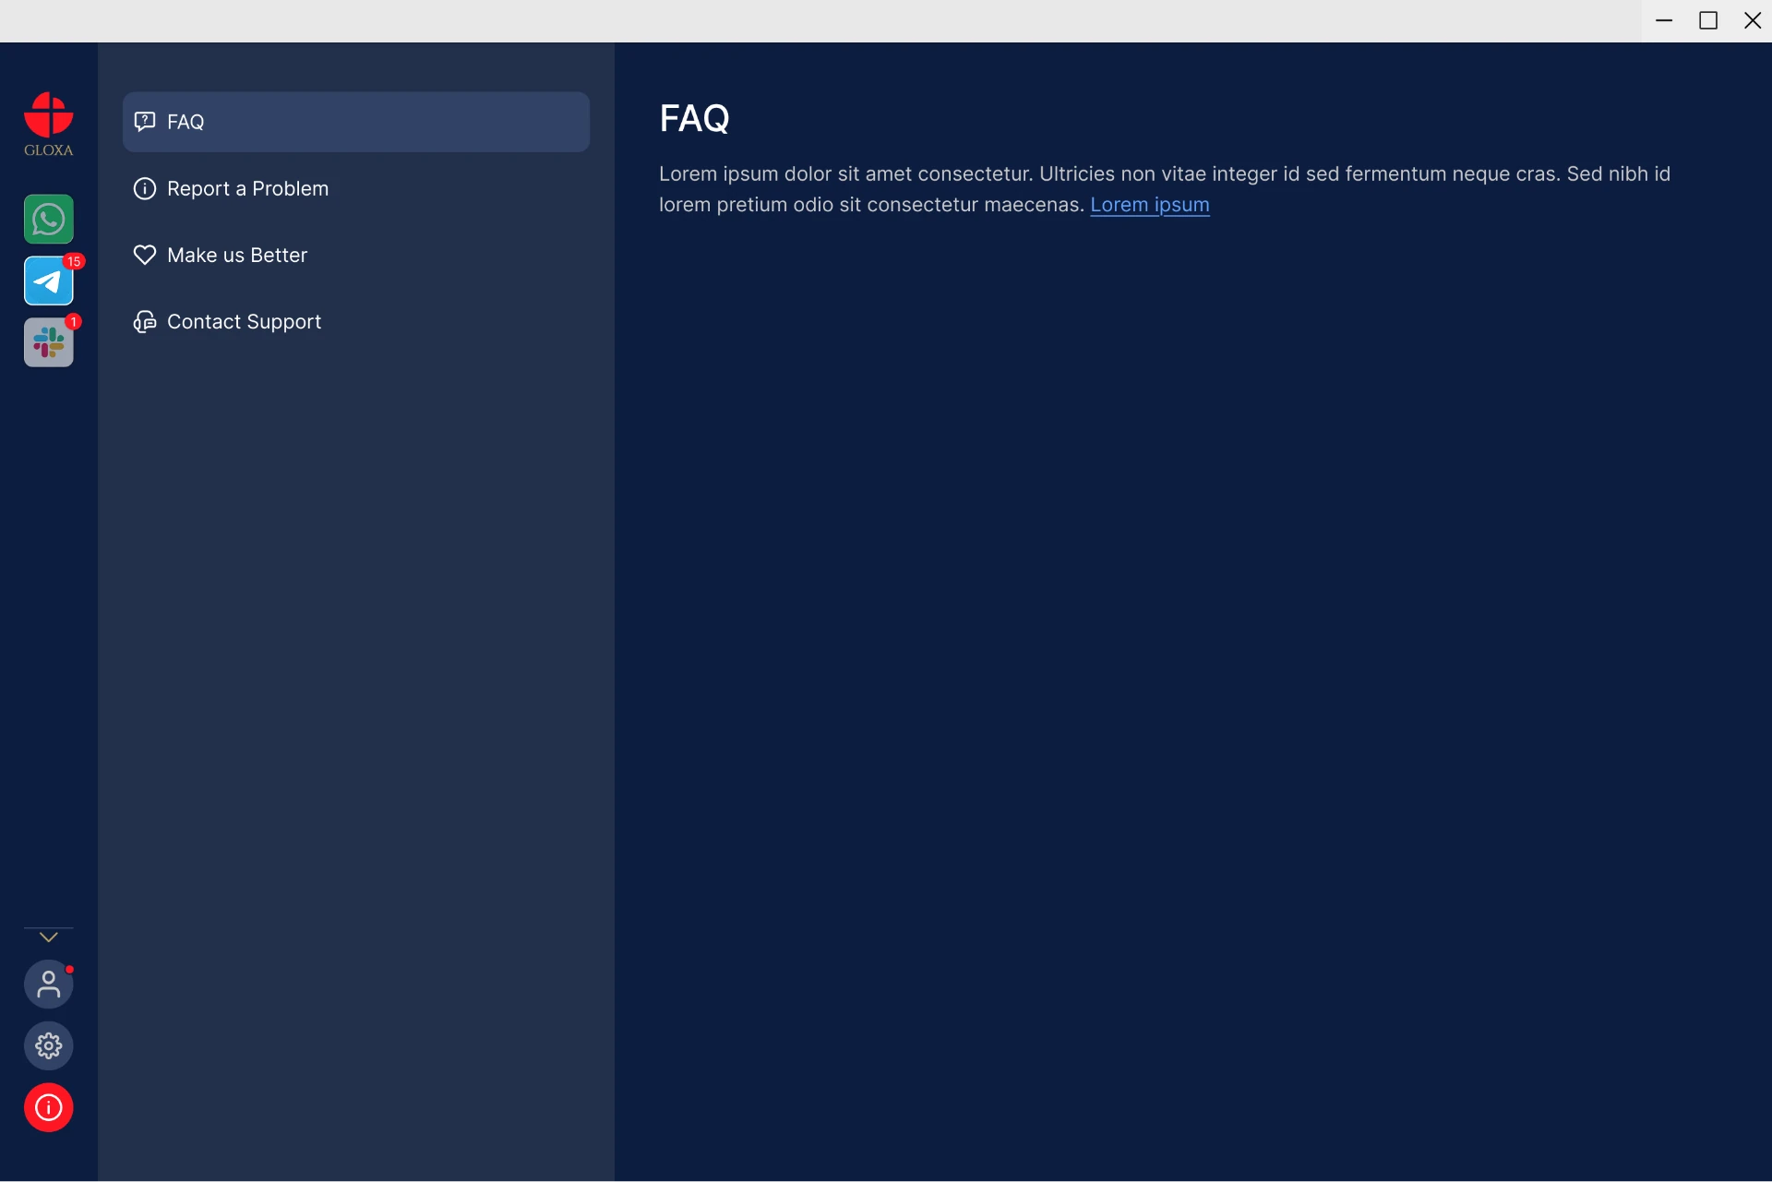The image size is (1772, 1182).
Task: Open the user profile icon
Action: (x=48, y=985)
